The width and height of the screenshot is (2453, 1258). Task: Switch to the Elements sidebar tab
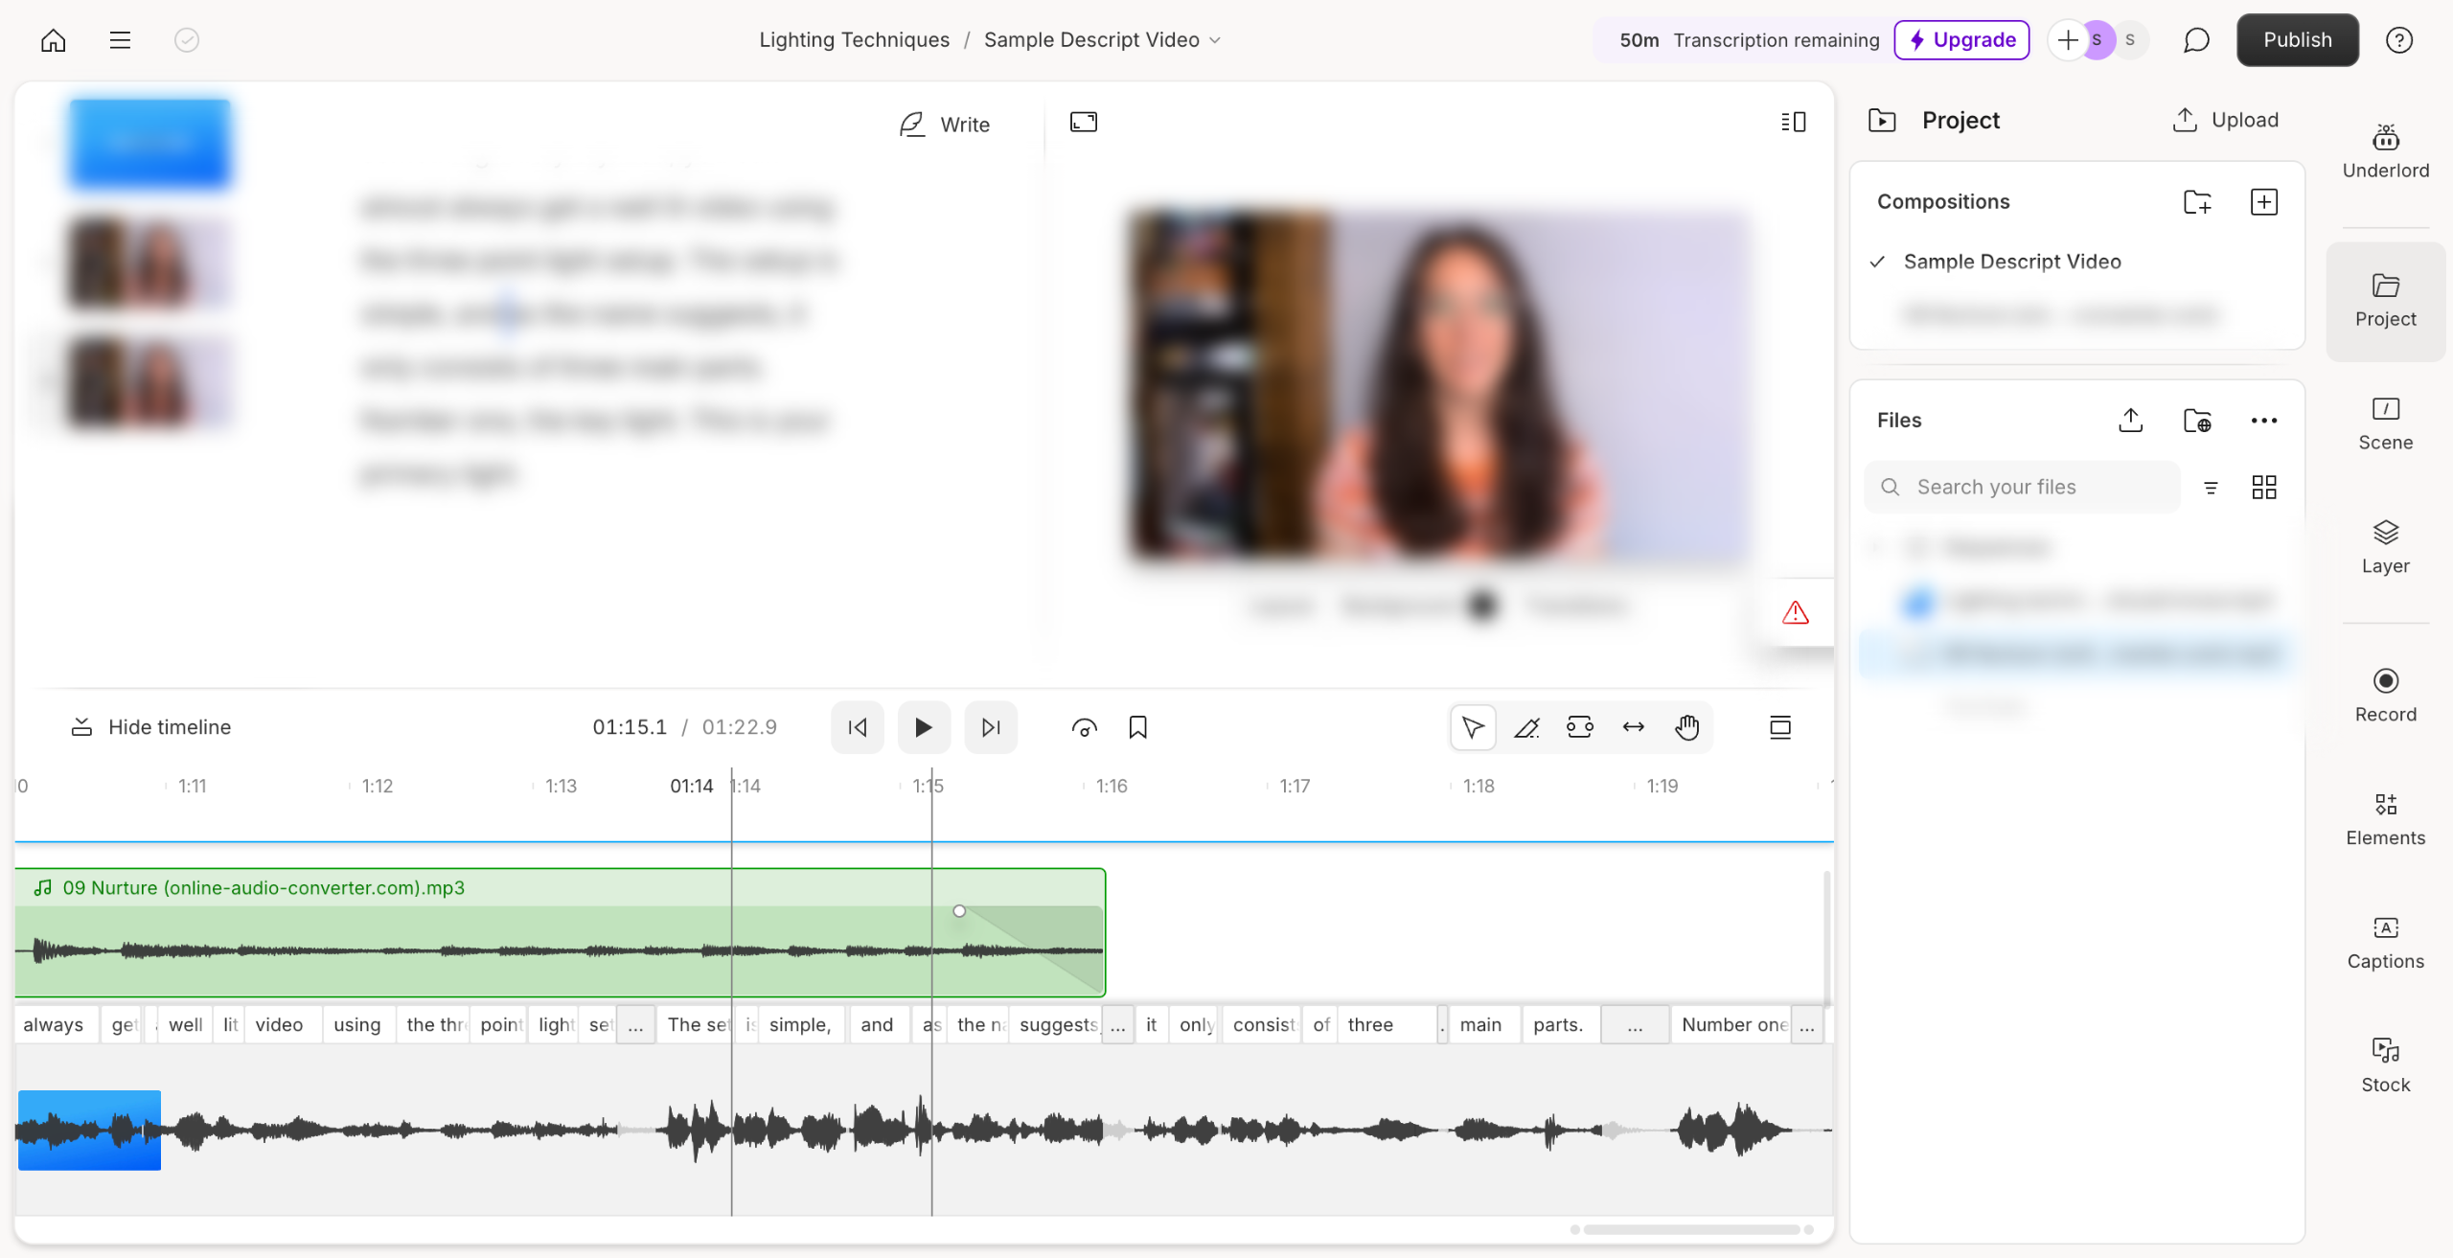pyautogui.click(x=2385, y=819)
